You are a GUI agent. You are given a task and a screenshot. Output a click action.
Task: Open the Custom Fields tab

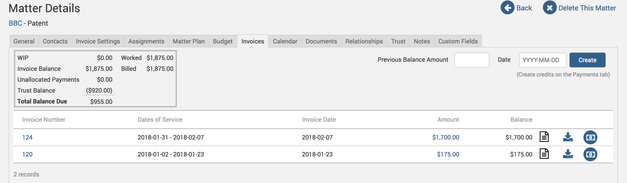coord(458,41)
